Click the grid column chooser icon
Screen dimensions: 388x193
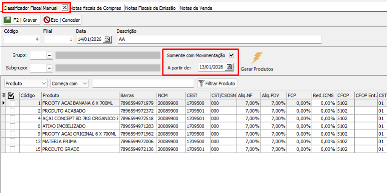pos(4,95)
